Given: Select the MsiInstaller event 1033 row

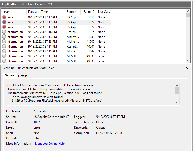Looking at the screenshot, I should click(56, 37).
